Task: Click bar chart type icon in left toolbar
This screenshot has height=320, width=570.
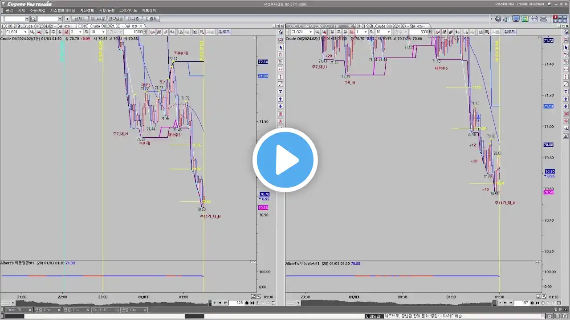Action: pyautogui.click(x=165, y=32)
